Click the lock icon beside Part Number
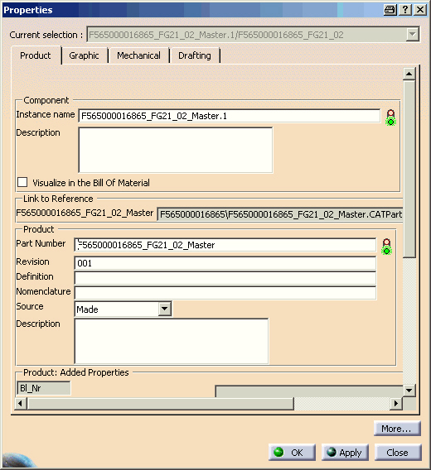Screen dimensions: 431x470 (386, 247)
